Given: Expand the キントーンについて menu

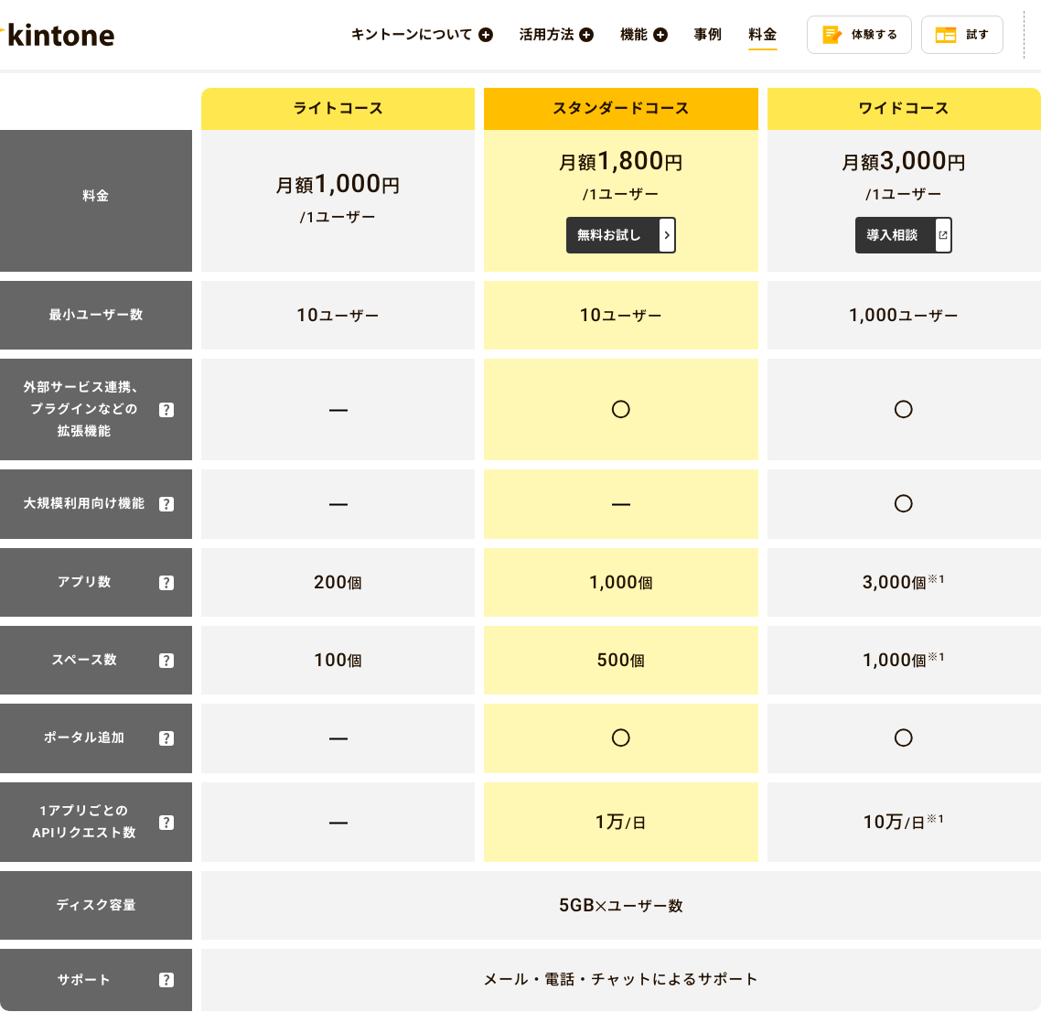Looking at the screenshot, I should pyautogui.click(x=422, y=35).
